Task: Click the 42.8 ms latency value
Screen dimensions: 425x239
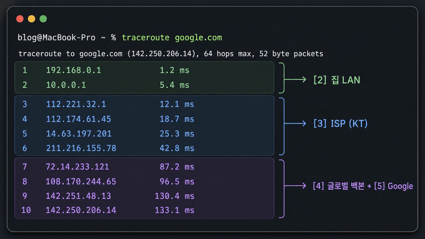Action: (177, 148)
